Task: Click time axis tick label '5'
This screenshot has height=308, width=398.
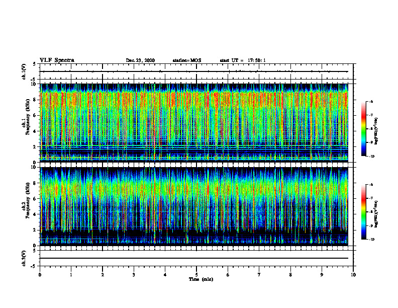Action: [x=196, y=275]
